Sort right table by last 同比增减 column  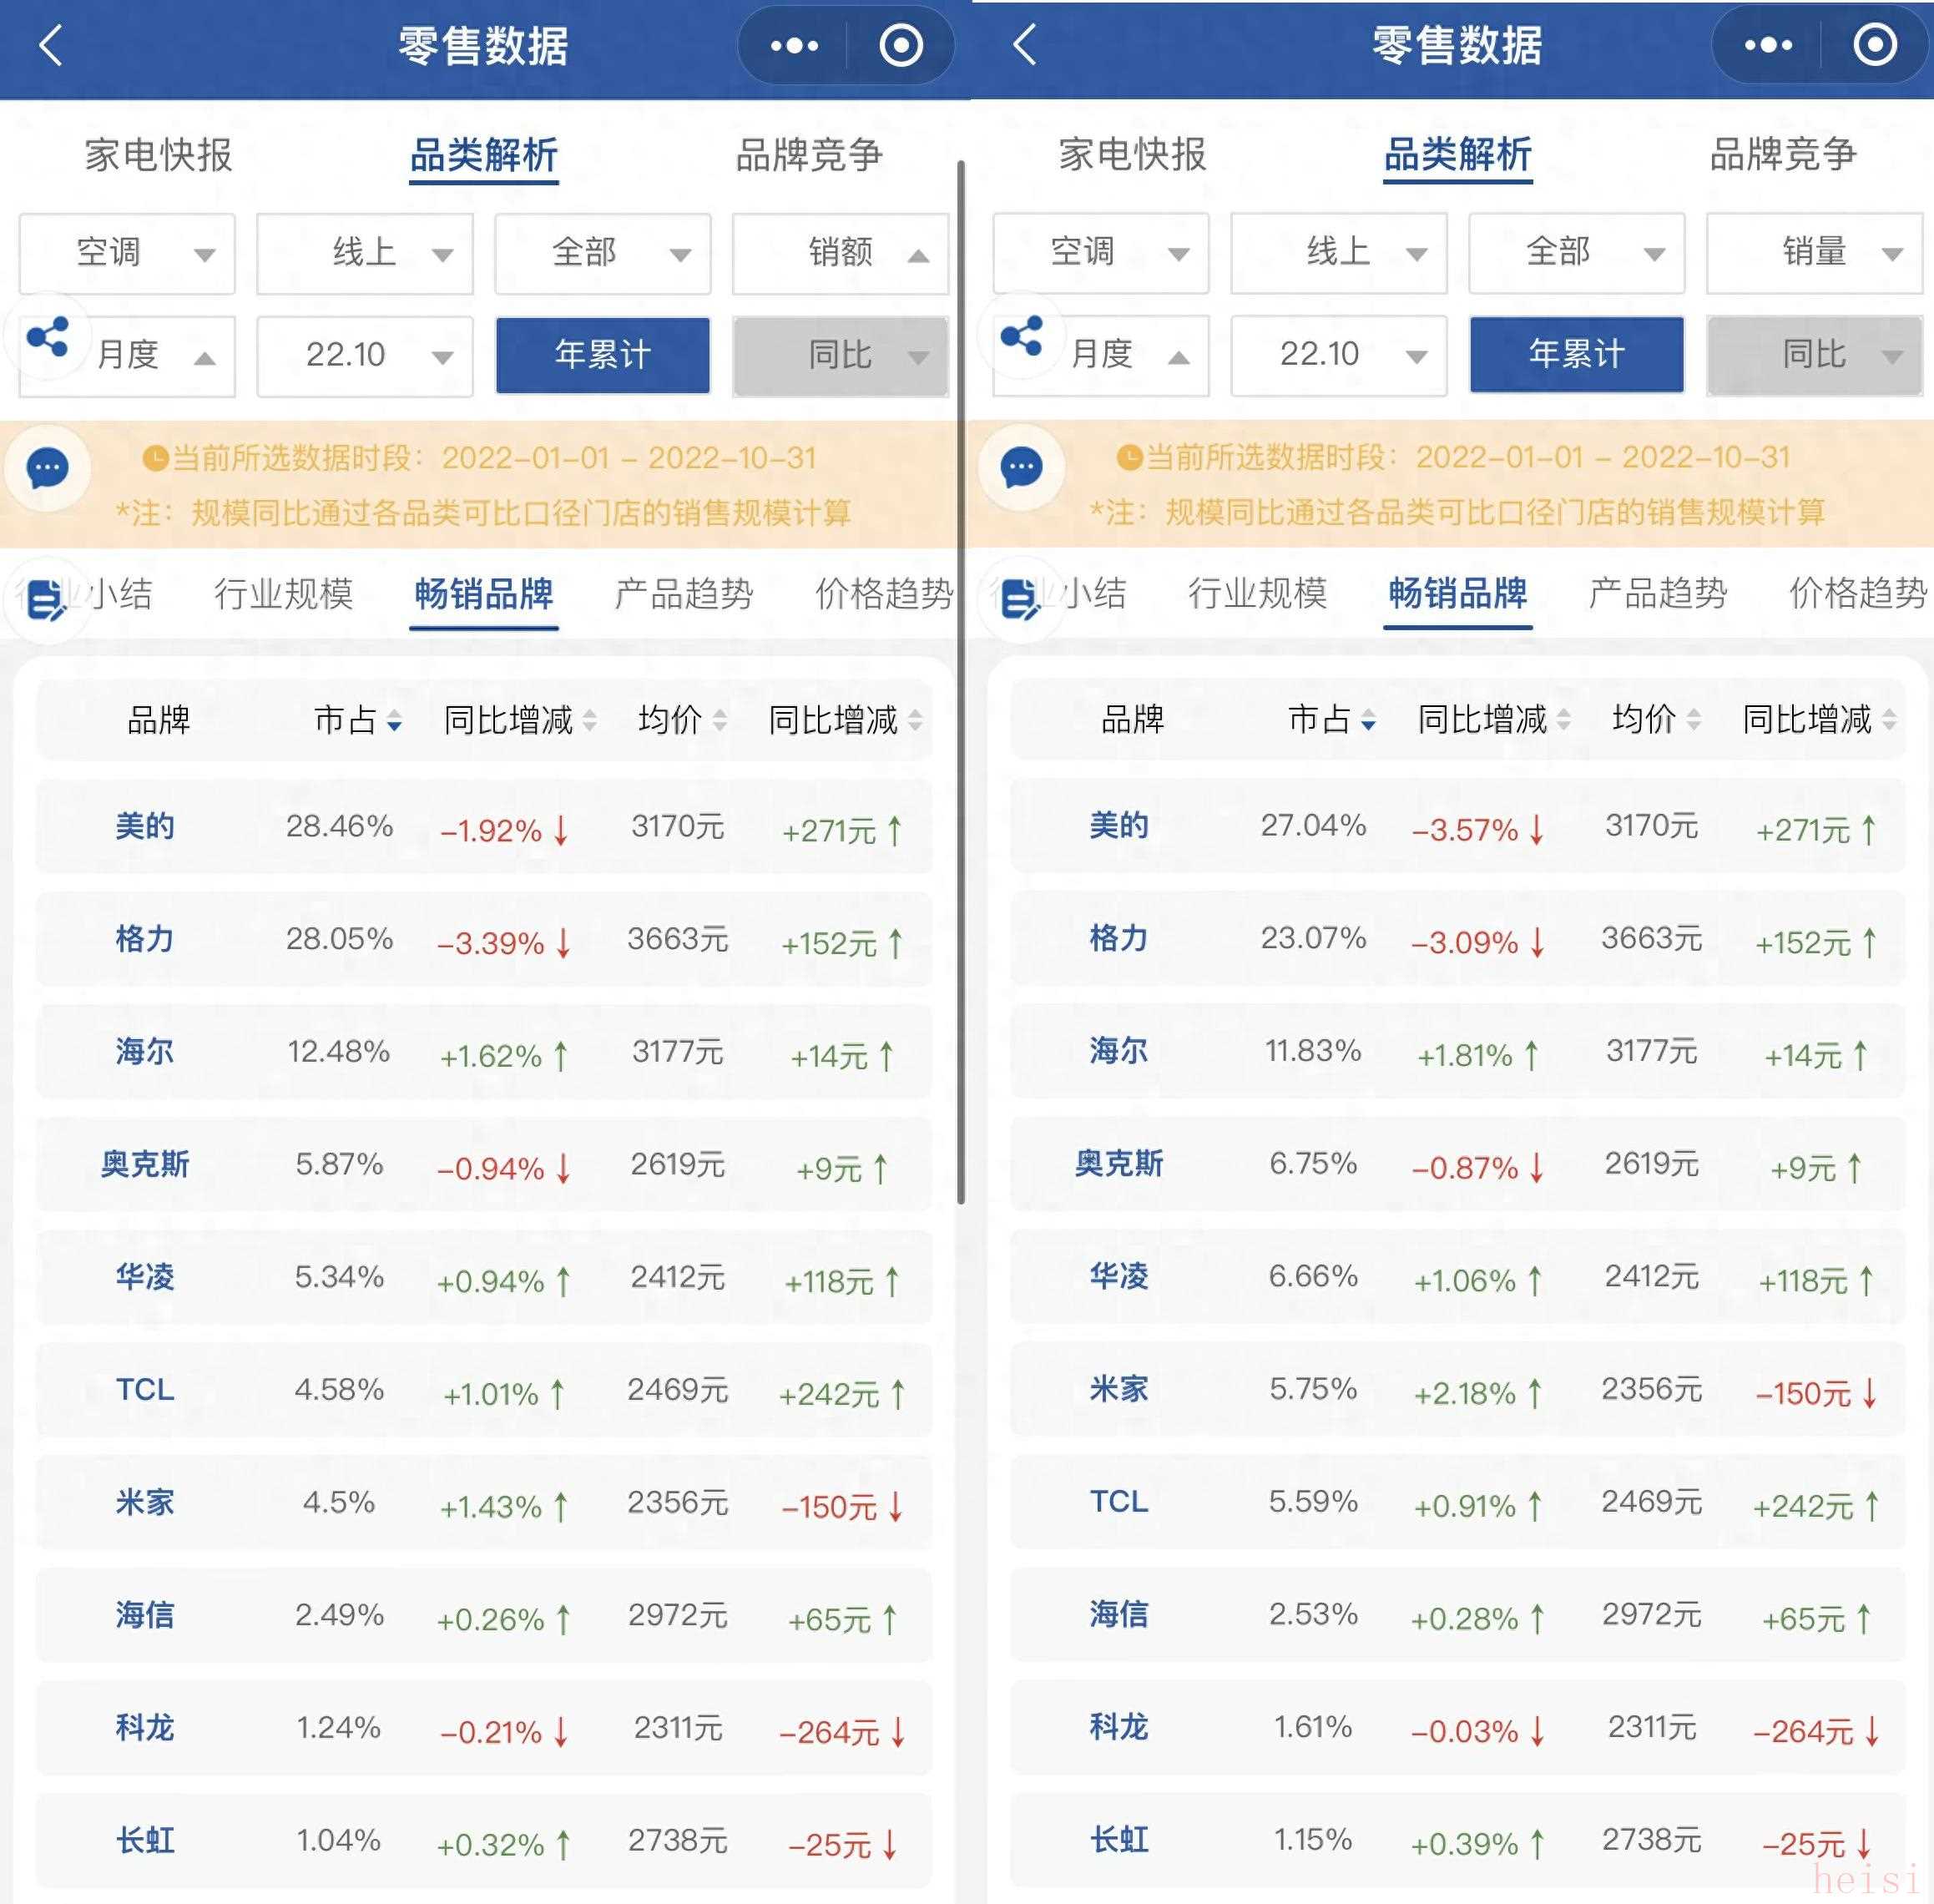click(x=1889, y=720)
